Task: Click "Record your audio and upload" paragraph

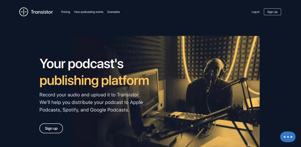Action: 91,103
